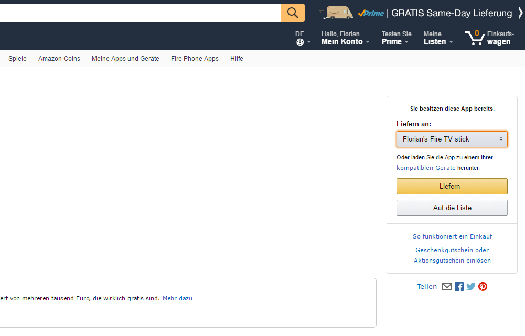Image resolution: width=525 pixels, height=336 pixels.
Task: Share via email envelope icon
Action: point(447,287)
